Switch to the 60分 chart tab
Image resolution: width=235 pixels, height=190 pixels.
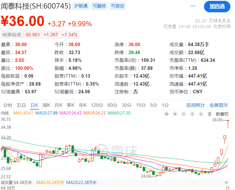click(x=112, y=105)
